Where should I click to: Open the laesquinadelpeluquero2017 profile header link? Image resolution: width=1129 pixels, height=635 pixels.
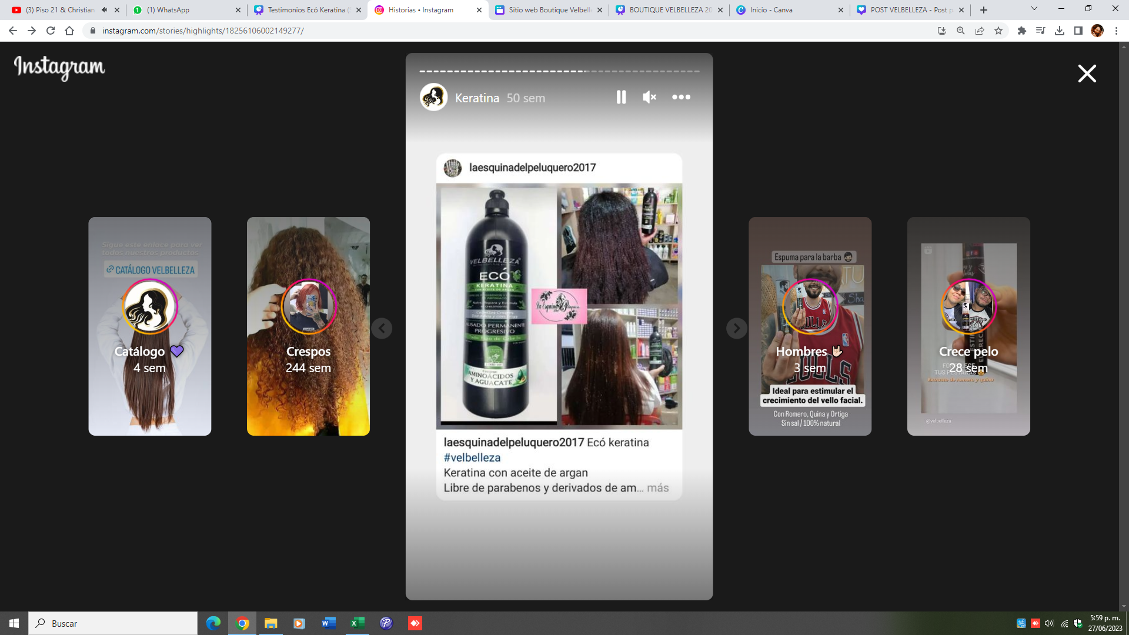[x=532, y=168]
